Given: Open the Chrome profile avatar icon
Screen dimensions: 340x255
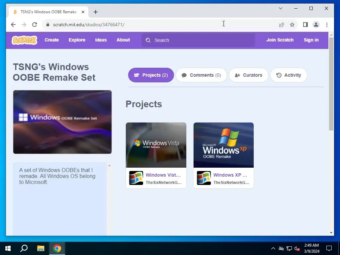Looking at the screenshot, I should tap(316, 25).
